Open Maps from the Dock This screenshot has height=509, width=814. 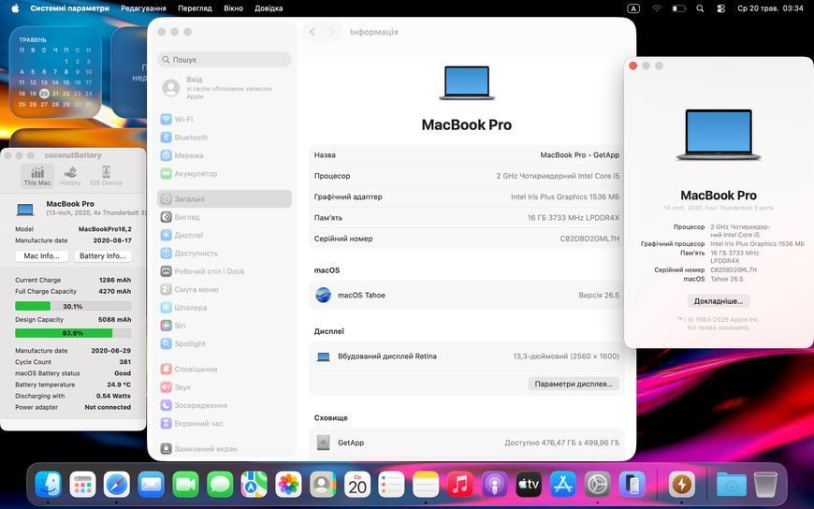(254, 485)
